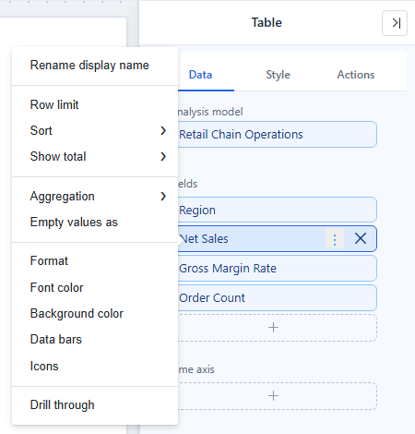Choose Icons option in the menu
This screenshot has height=434, width=415.
point(95,366)
